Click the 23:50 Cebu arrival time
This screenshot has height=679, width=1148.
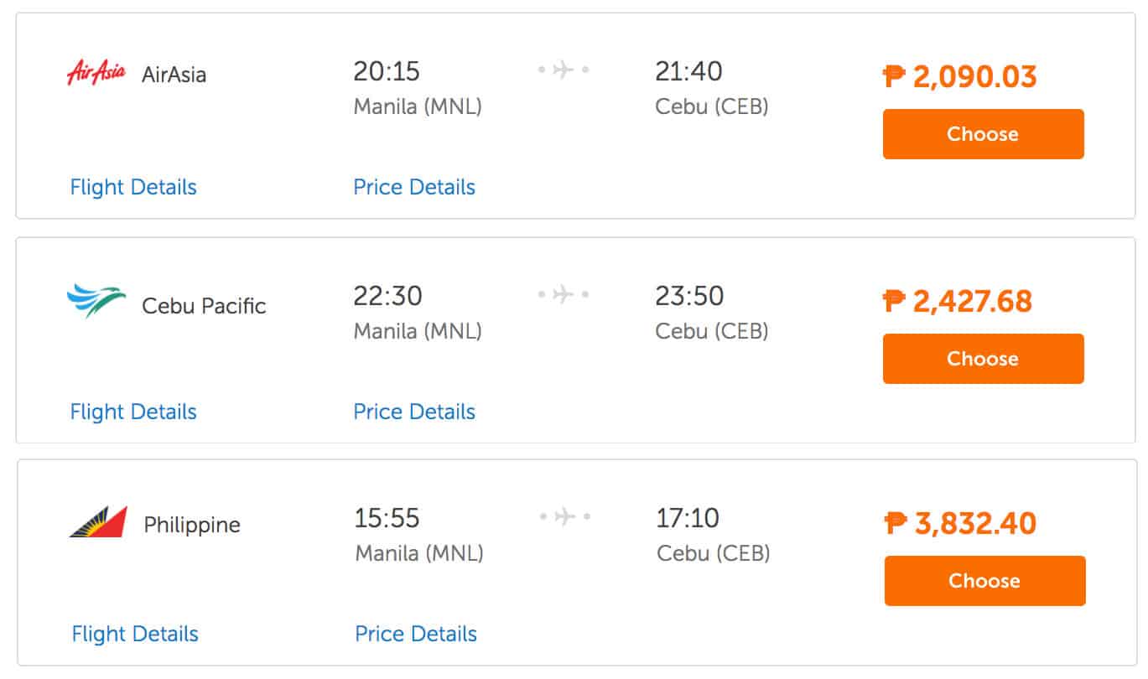pos(689,296)
